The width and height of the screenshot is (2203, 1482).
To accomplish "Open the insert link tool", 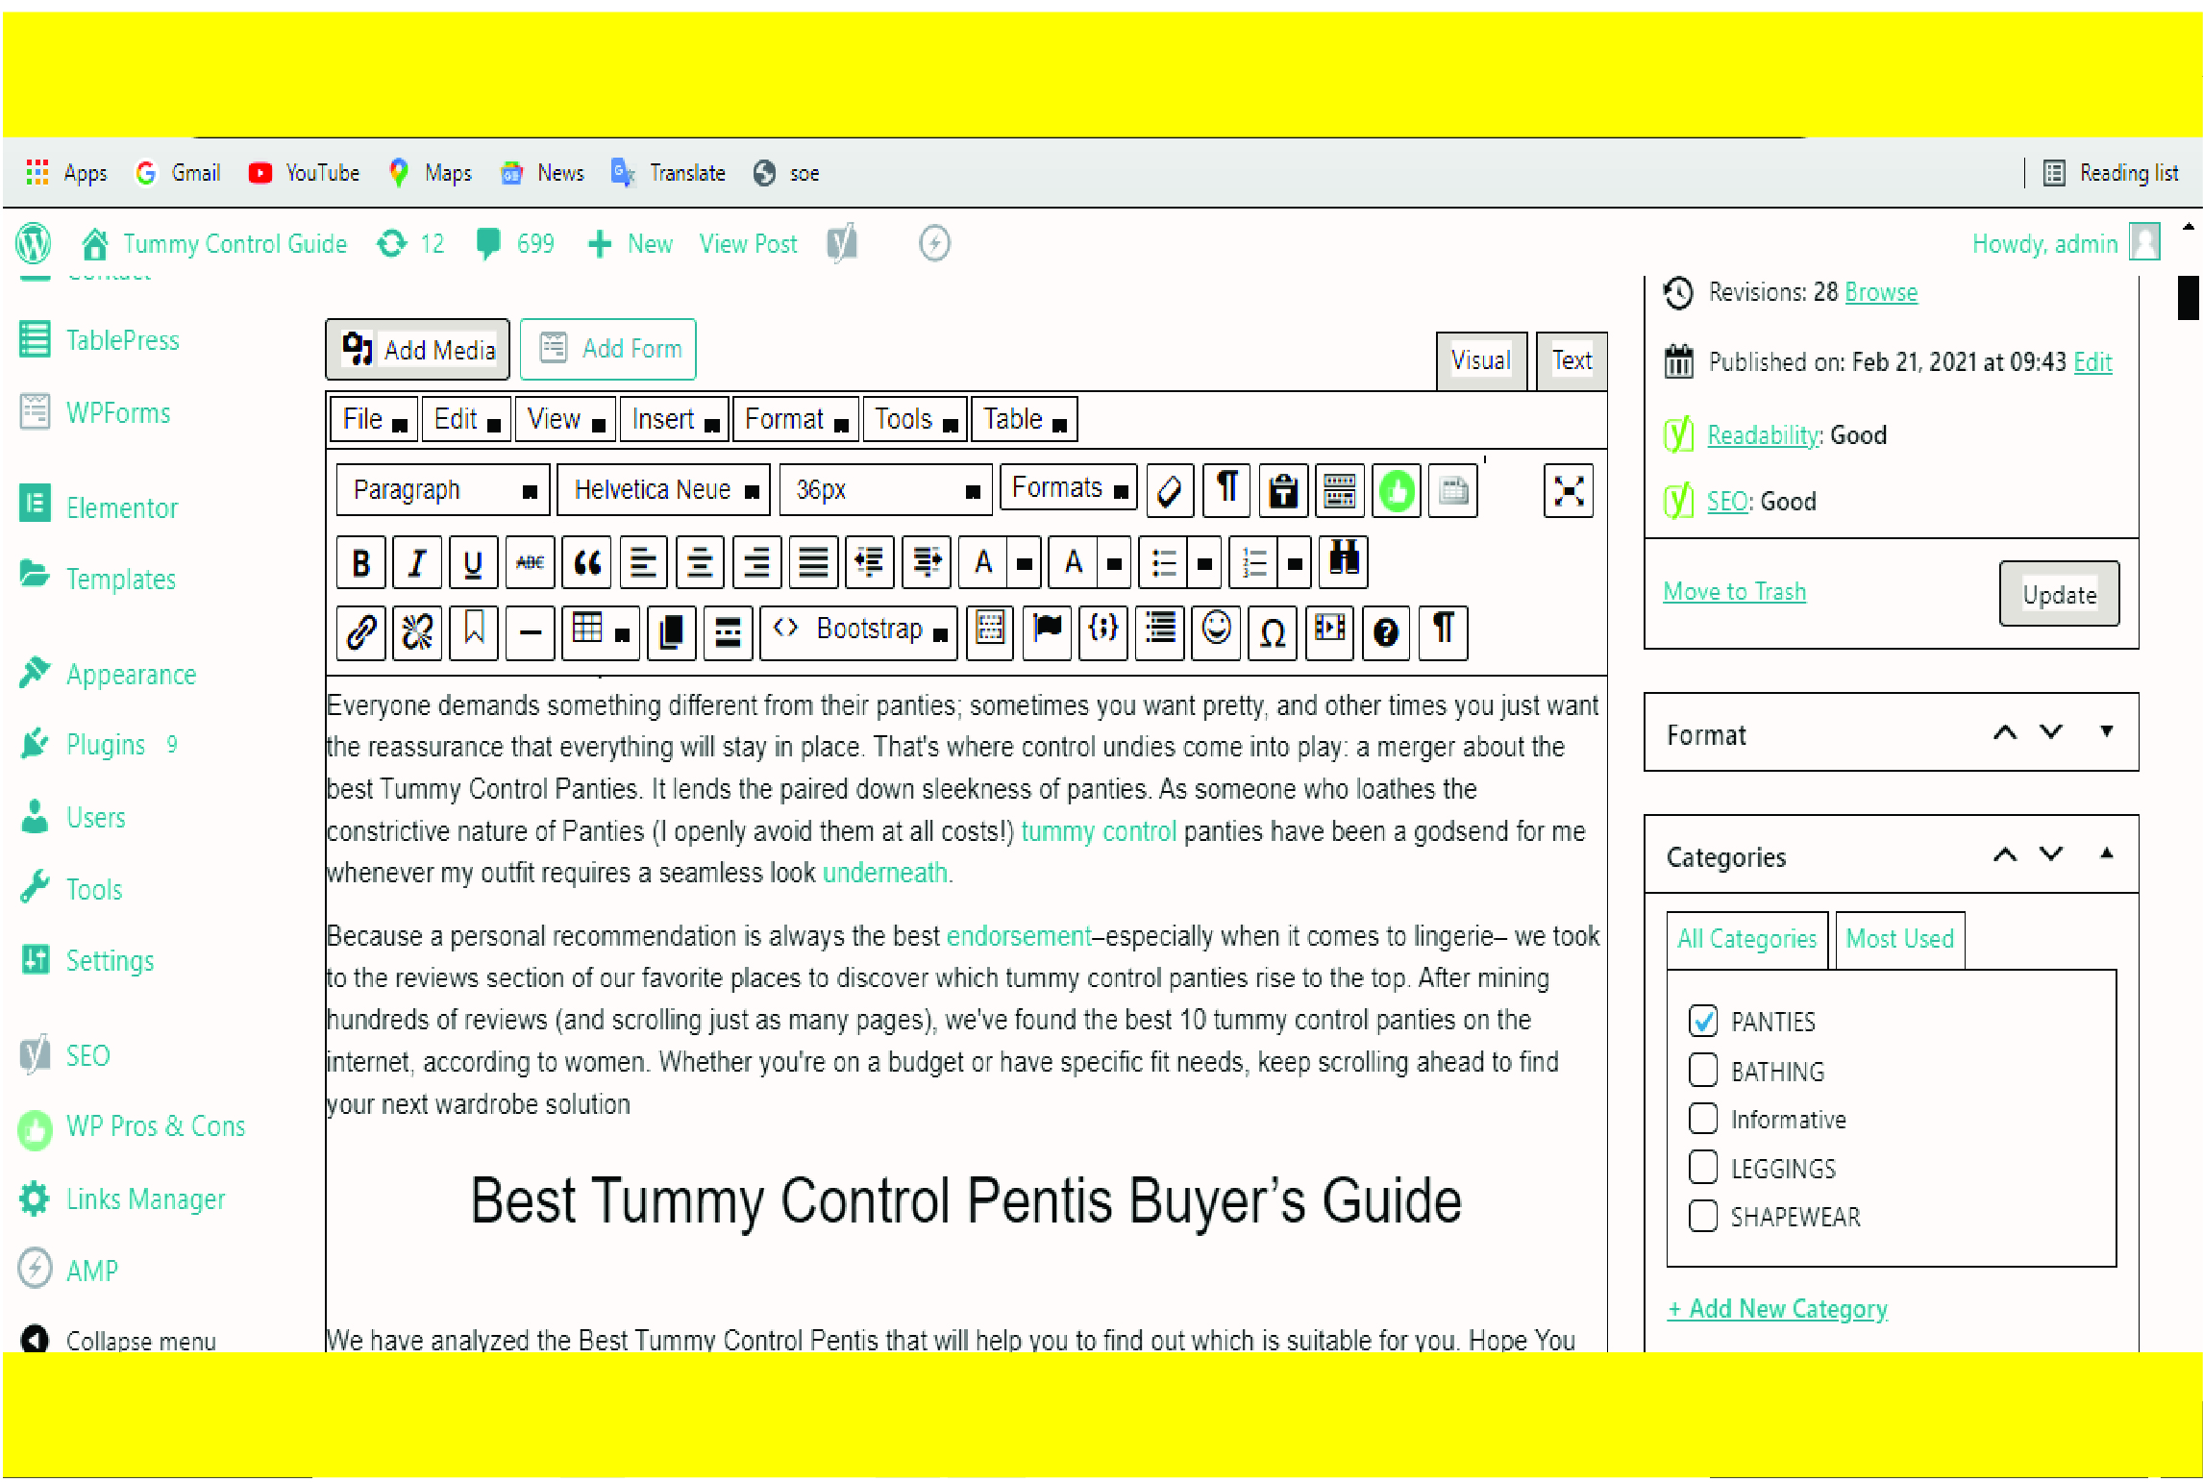I will (360, 632).
